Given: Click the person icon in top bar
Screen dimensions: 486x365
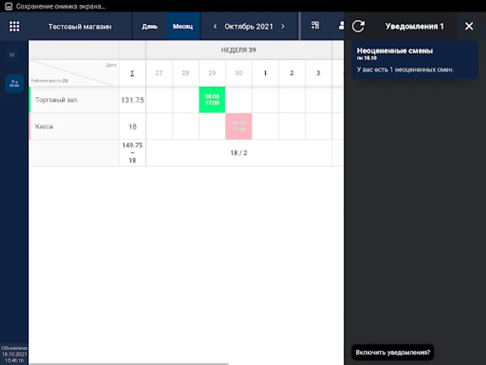Looking at the screenshot, I should tap(341, 26).
